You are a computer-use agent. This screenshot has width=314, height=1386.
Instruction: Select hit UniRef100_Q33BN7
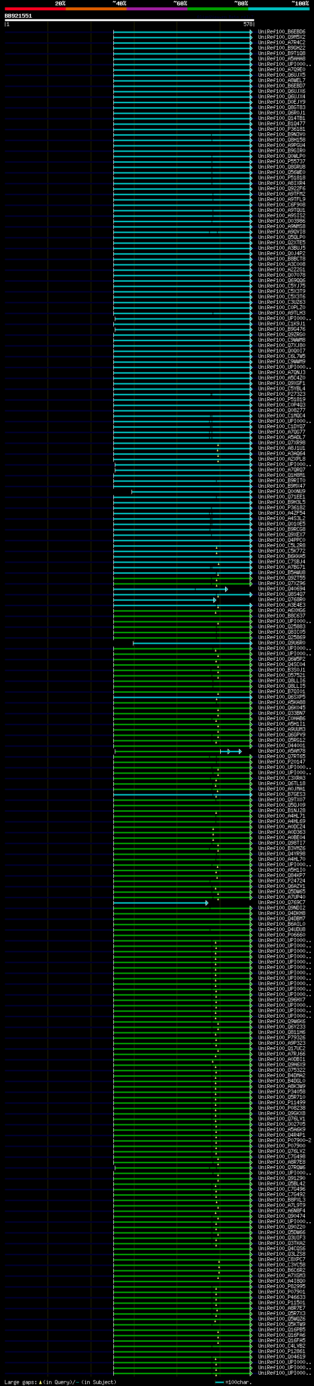(281, 713)
